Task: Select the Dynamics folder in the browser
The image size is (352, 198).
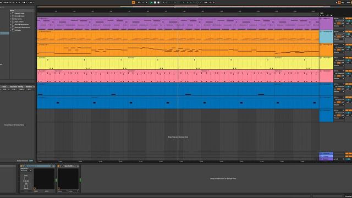Action: (x=18, y=19)
